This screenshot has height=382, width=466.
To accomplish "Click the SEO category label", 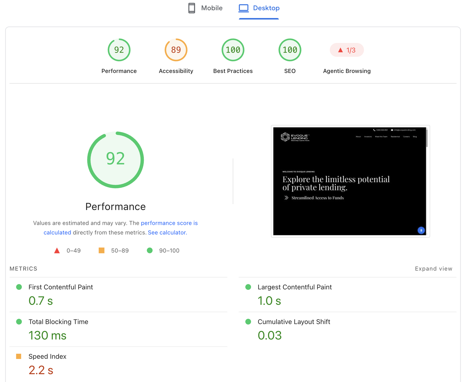I will pos(290,71).
